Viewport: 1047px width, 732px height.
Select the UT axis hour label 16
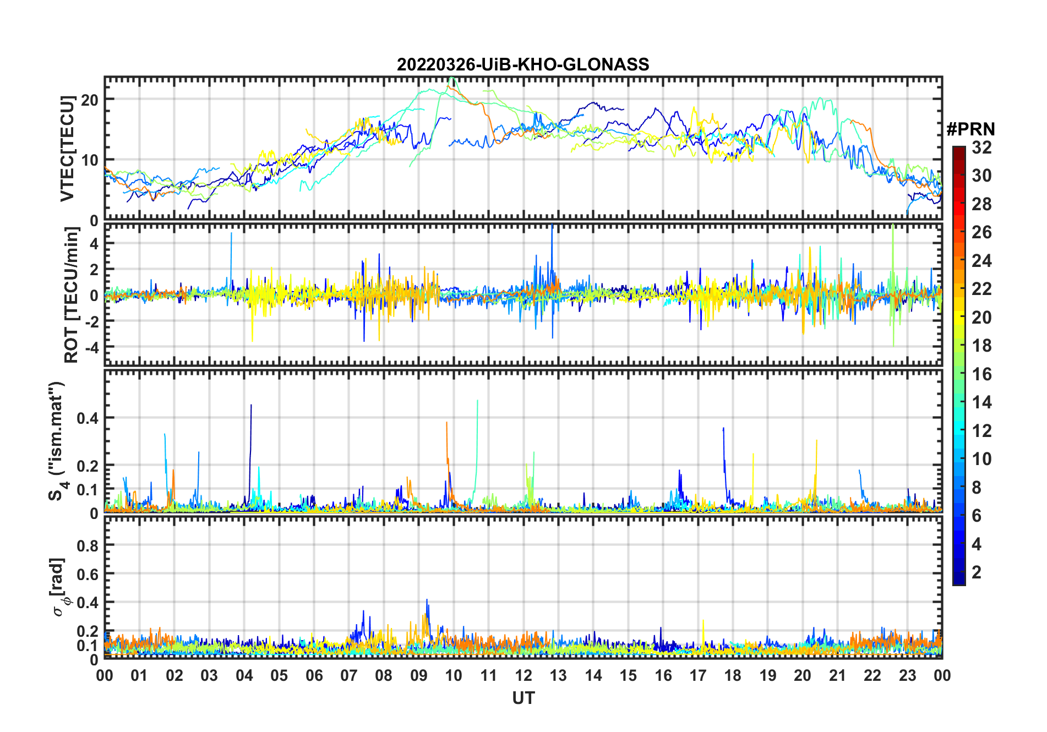pyautogui.click(x=663, y=676)
